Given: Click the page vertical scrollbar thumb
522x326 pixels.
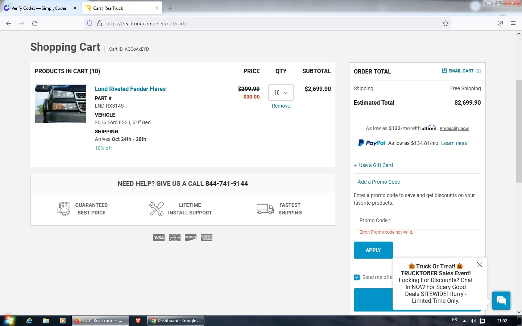Looking at the screenshot, I should point(519,131).
